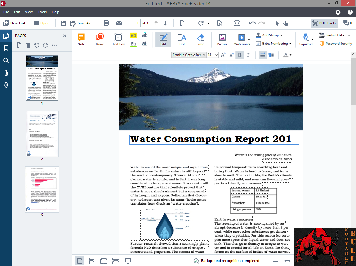
Task: Toggle the PDF Tools panel
Action: pos(324,23)
